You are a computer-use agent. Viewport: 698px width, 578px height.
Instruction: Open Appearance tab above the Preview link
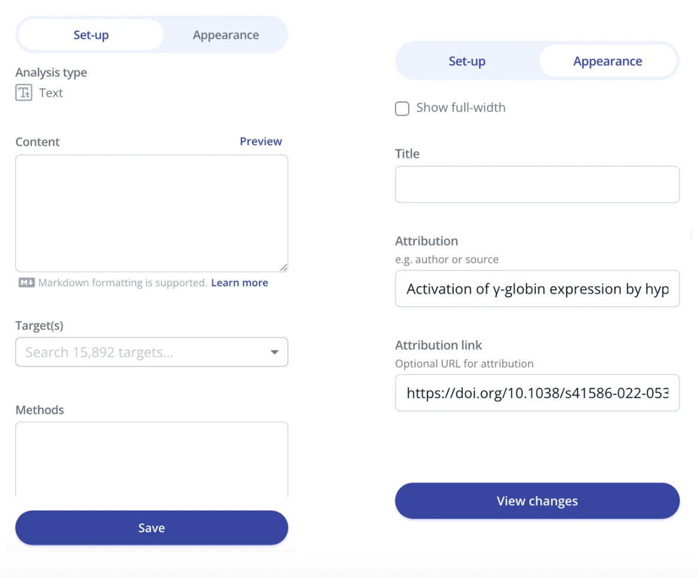point(225,35)
